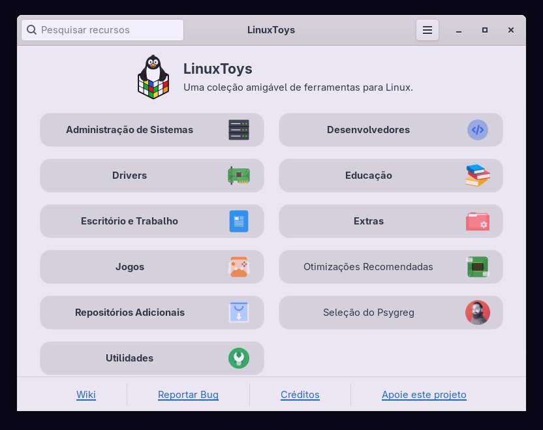The image size is (543, 430).
Task: Focus the Pesquisar recursos search field
Action: (102, 30)
